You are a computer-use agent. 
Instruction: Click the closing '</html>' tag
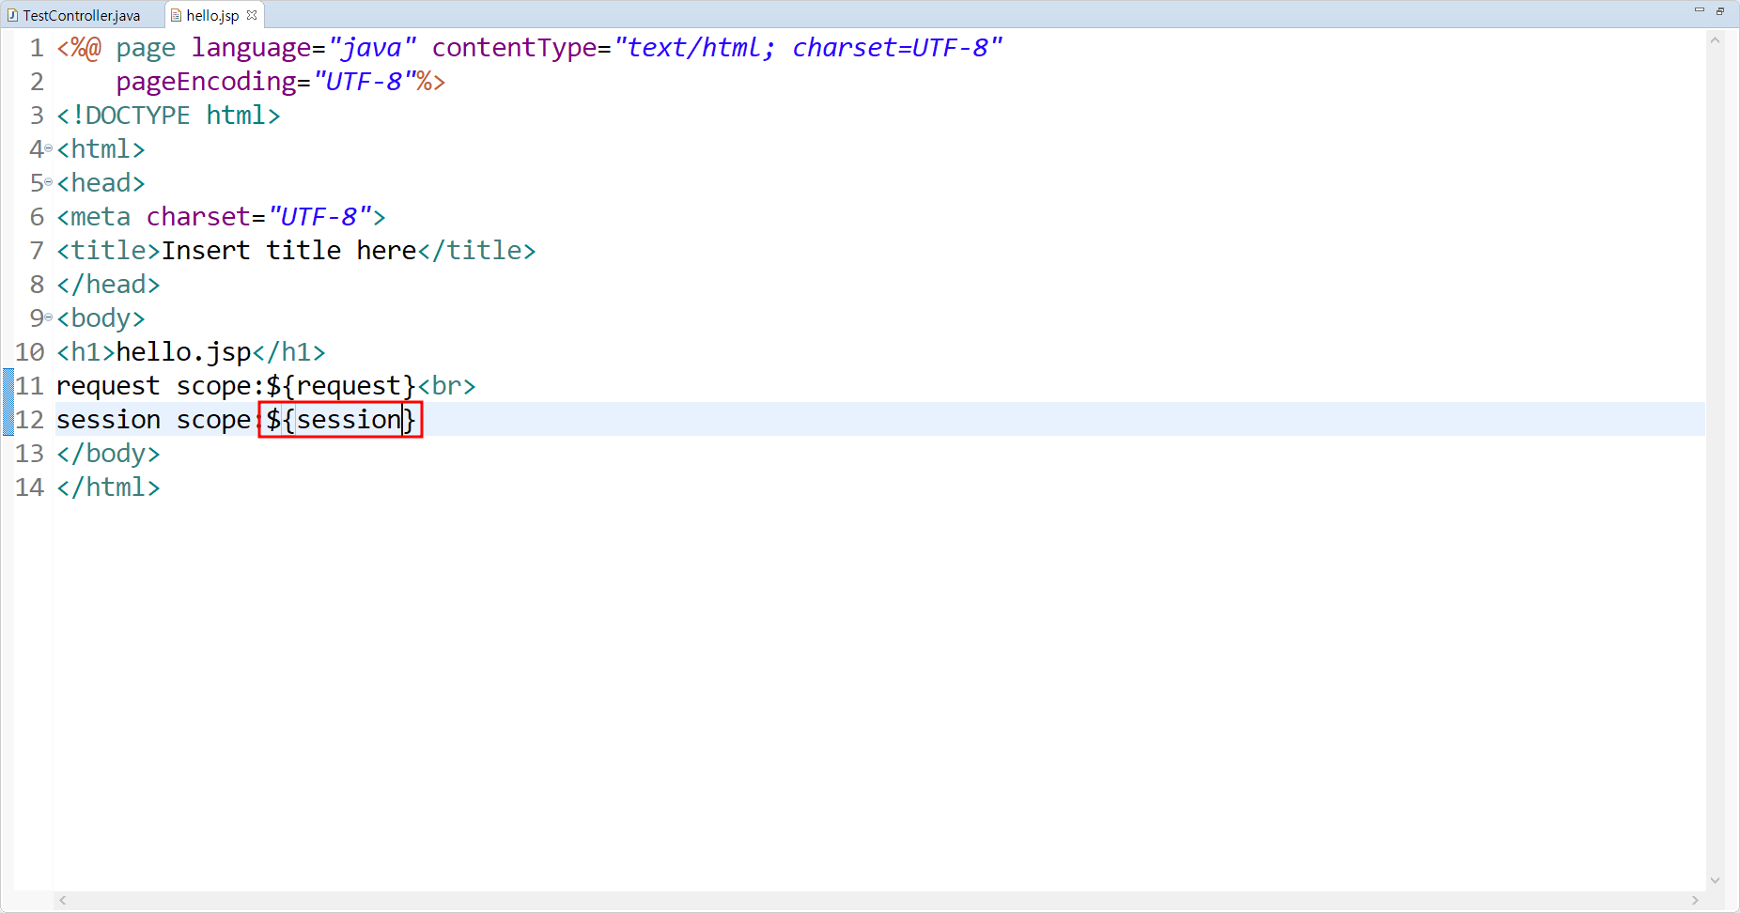108,487
